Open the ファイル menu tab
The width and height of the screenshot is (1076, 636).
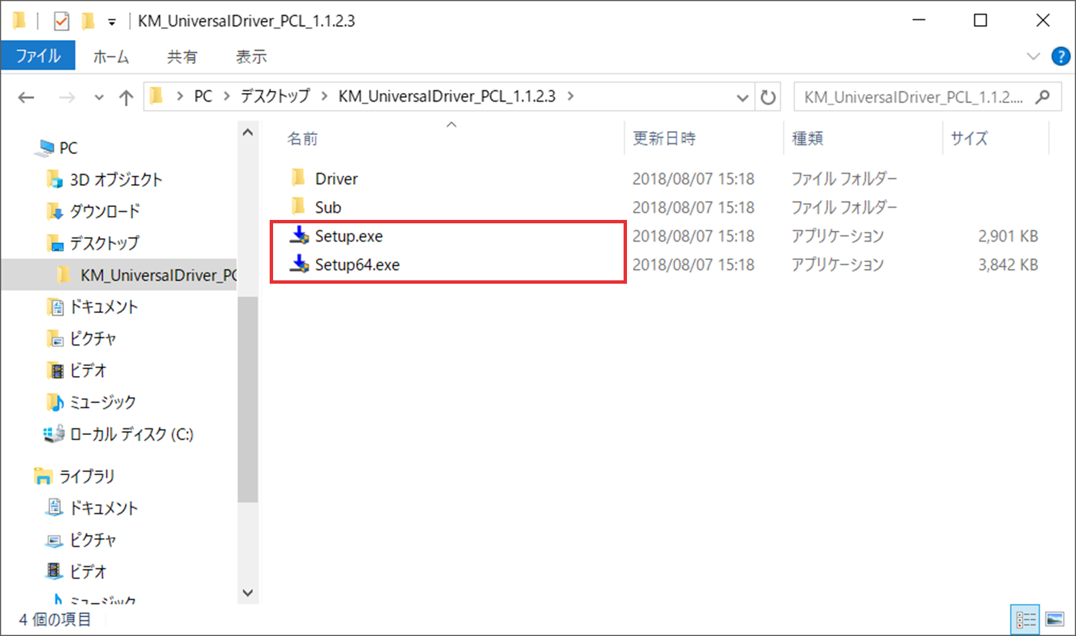[x=38, y=56]
